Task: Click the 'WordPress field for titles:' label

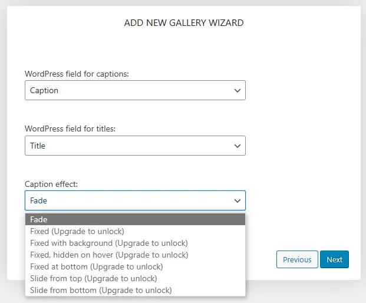Action: tap(70, 129)
